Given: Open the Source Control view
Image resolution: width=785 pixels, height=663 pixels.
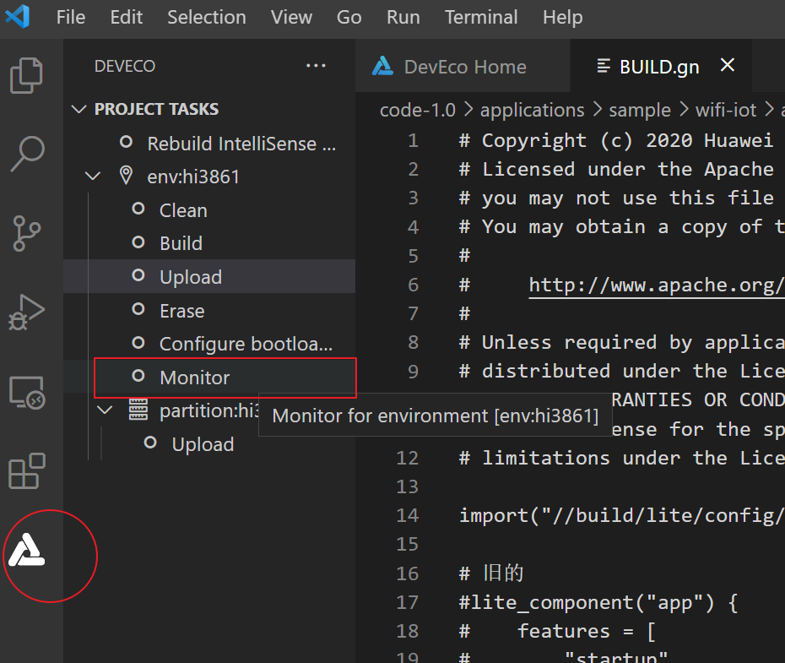Looking at the screenshot, I should tap(27, 232).
